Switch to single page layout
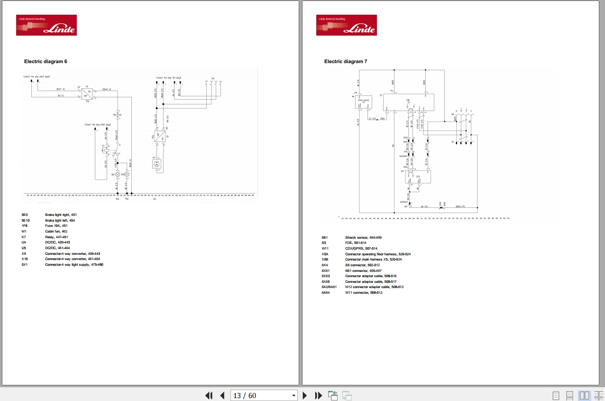 (556, 395)
